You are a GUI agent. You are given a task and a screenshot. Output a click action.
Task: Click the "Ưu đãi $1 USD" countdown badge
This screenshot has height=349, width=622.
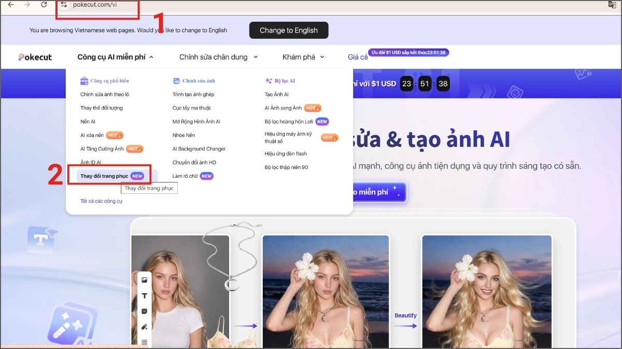[409, 52]
